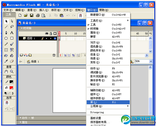Image resolution: width=156 pixels, height=126 pixels.
Task: Select the Lasso tool
Action: click(x=12, y=27)
